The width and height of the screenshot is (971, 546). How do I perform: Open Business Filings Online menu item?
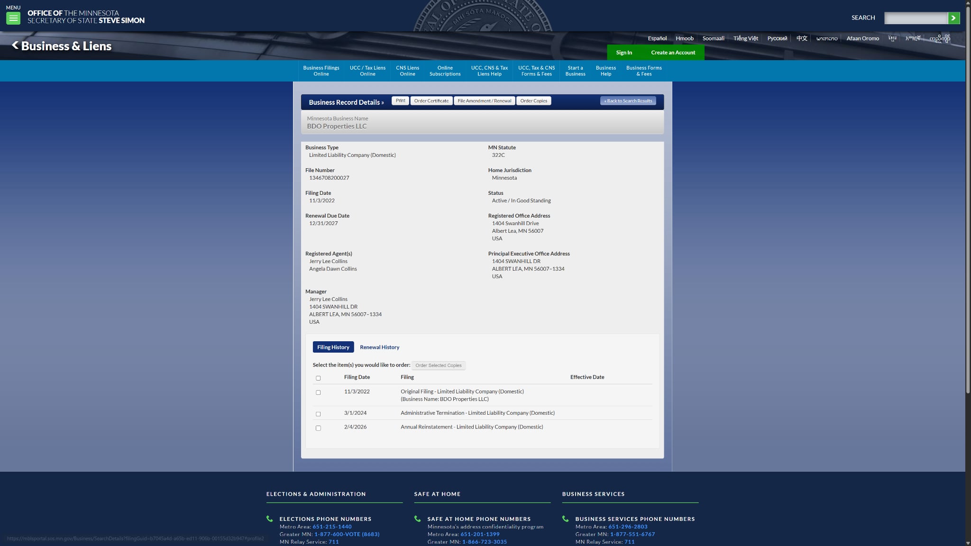[321, 71]
